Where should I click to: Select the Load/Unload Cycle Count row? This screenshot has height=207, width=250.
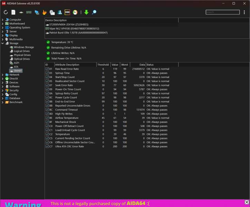coord(111,130)
